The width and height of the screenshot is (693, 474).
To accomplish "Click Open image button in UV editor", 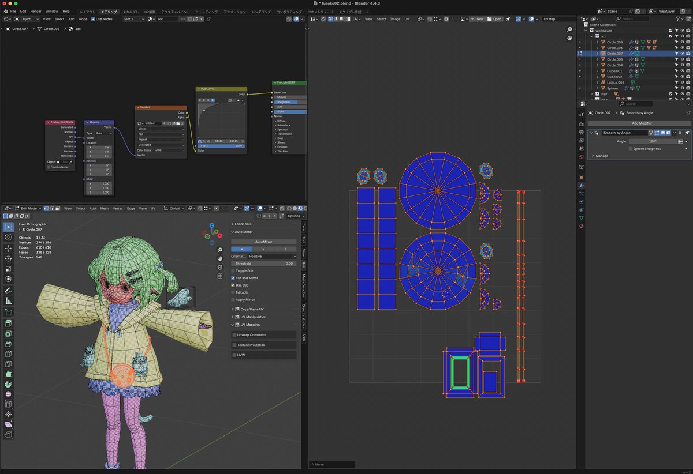I will click(x=494, y=19).
